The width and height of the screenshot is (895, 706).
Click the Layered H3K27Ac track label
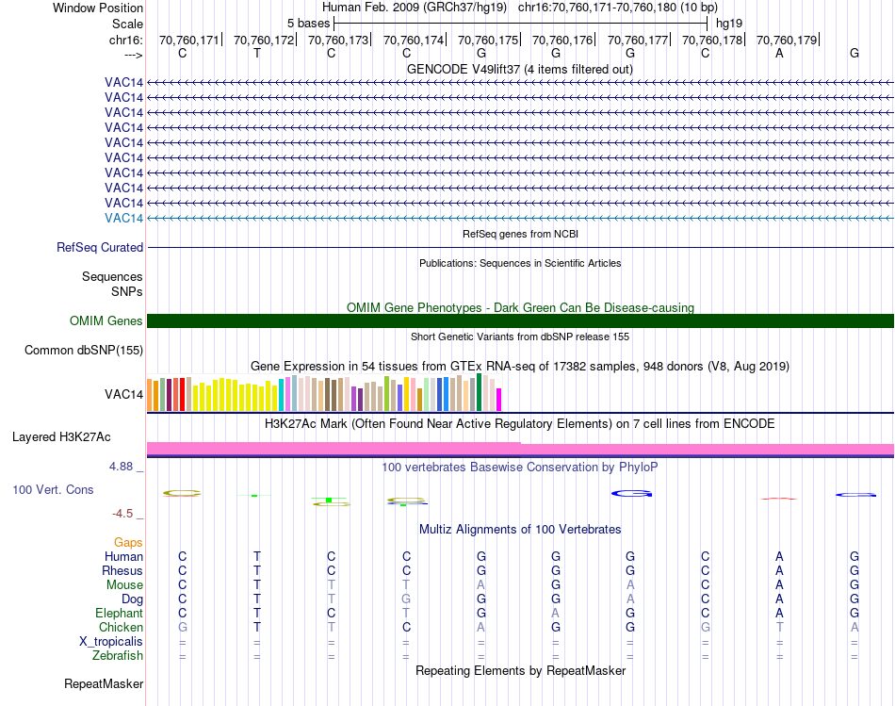pyautogui.click(x=61, y=437)
